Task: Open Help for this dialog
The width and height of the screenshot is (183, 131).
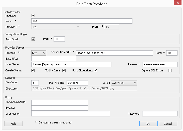Action: (14, 123)
